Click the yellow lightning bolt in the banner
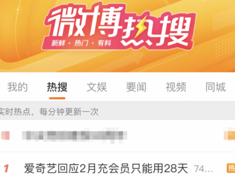235x176 pixels. pyautogui.click(x=141, y=28)
